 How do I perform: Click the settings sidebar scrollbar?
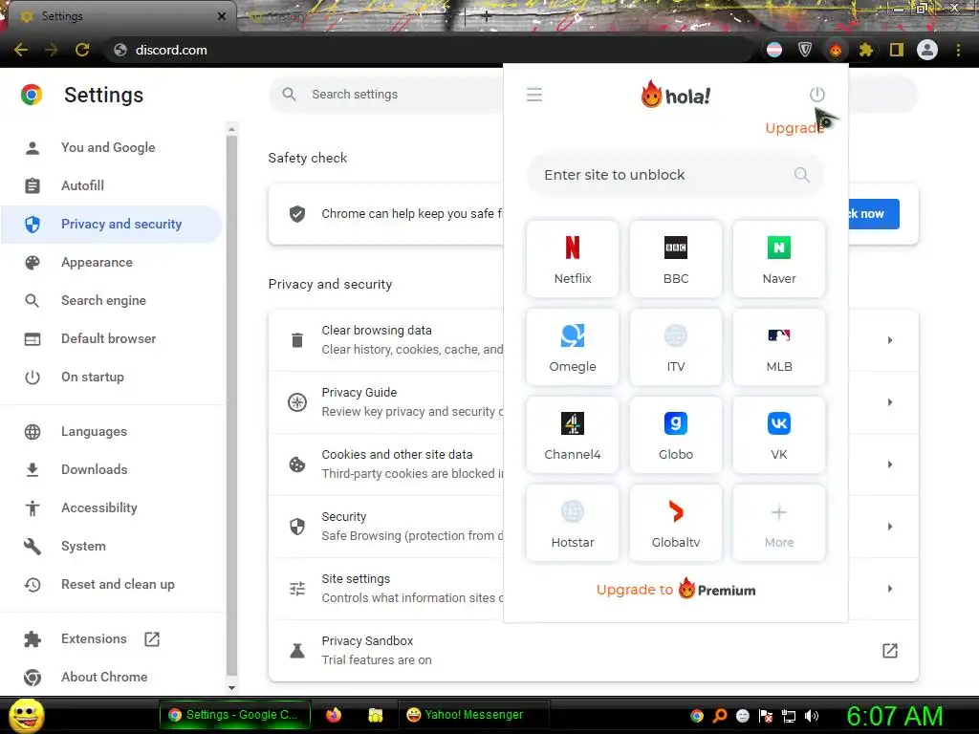231,405
